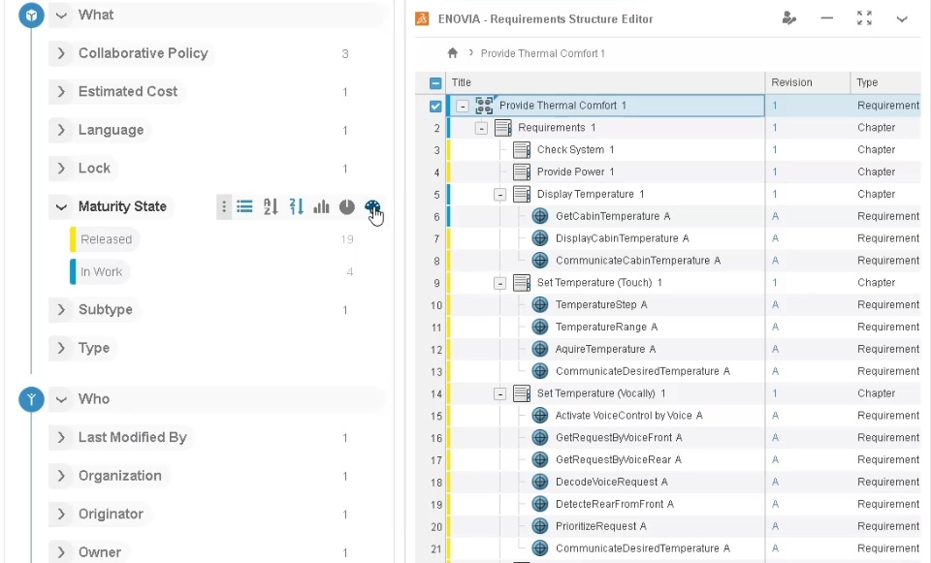The width and height of the screenshot is (931, 563).
Task: Click the blue In Work color swatch
Action: click(x=73, y=271)
